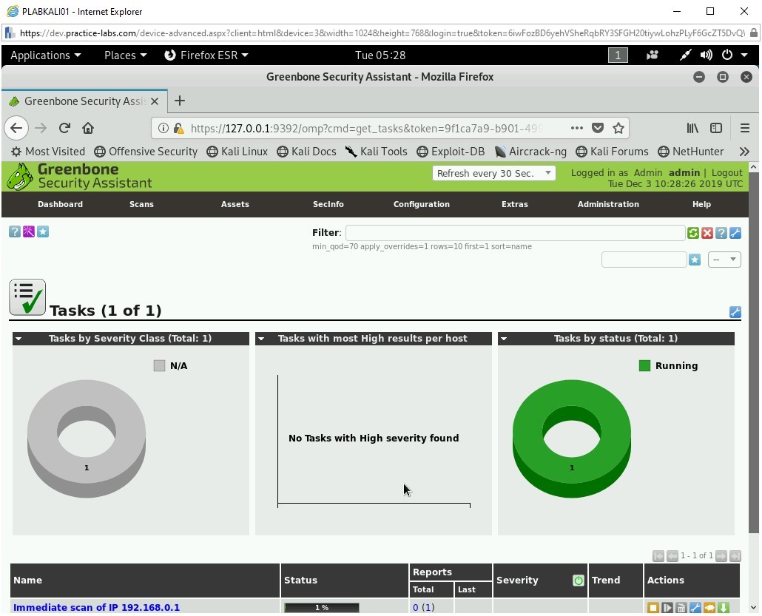Reset the filter with the red X icon
This screenshot has height=616, width=762.
(707, 233)
